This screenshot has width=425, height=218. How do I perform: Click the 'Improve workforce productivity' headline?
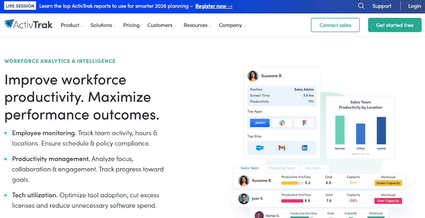82,97
